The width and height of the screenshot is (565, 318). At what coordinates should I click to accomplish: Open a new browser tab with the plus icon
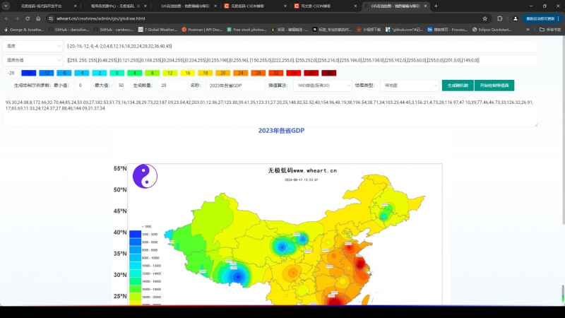436,6
